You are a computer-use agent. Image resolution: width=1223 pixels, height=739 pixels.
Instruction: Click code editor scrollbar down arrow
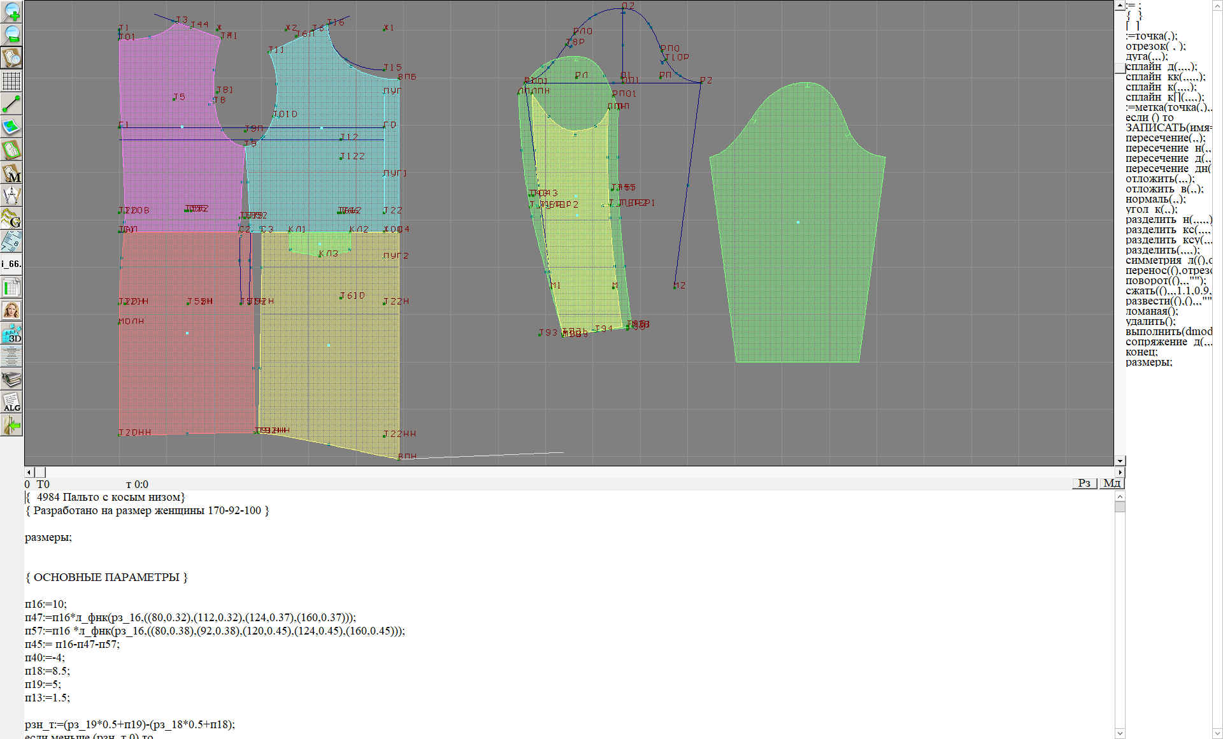tap(1120, 733)
